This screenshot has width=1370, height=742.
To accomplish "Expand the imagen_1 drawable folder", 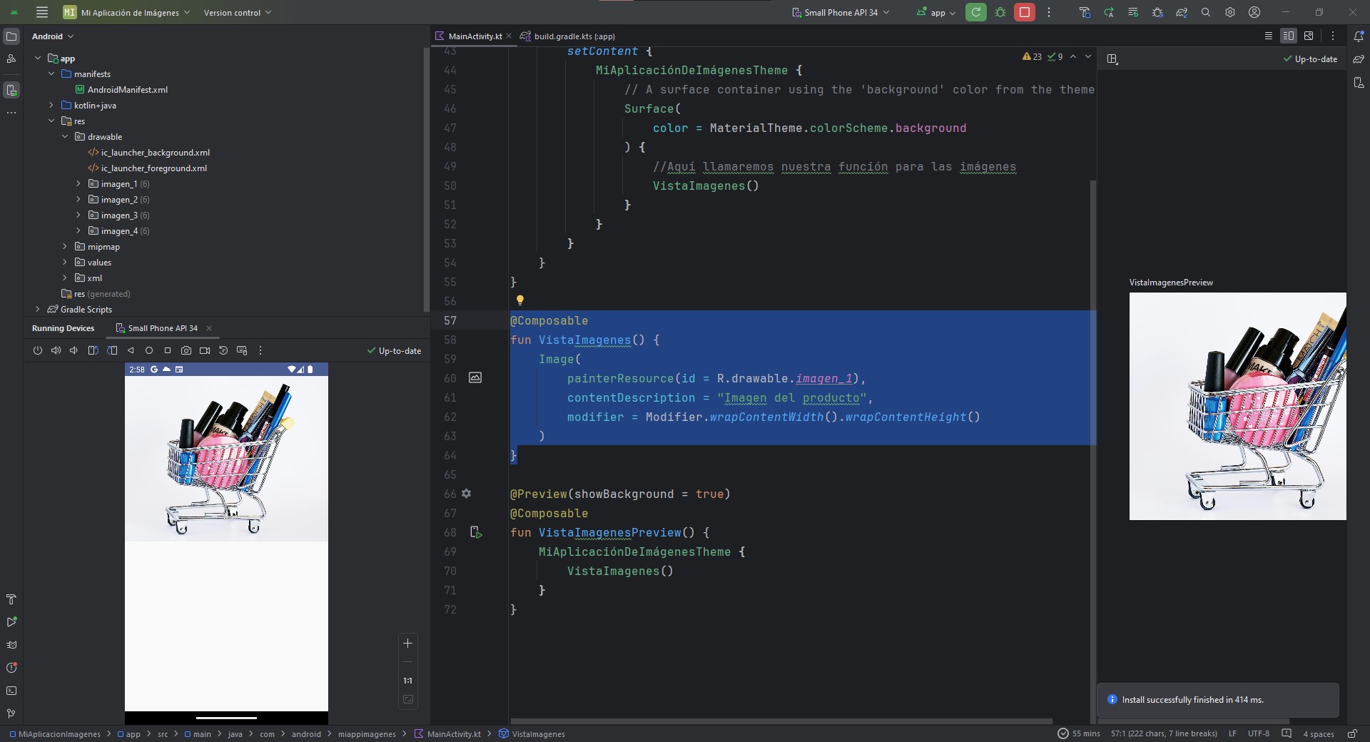I will point(78,184).
